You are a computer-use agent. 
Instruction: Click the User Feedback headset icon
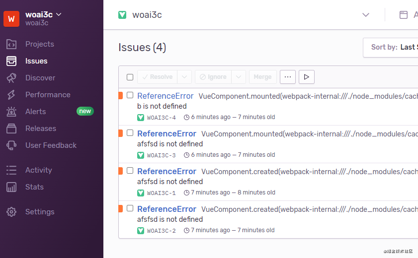point(11,145)
